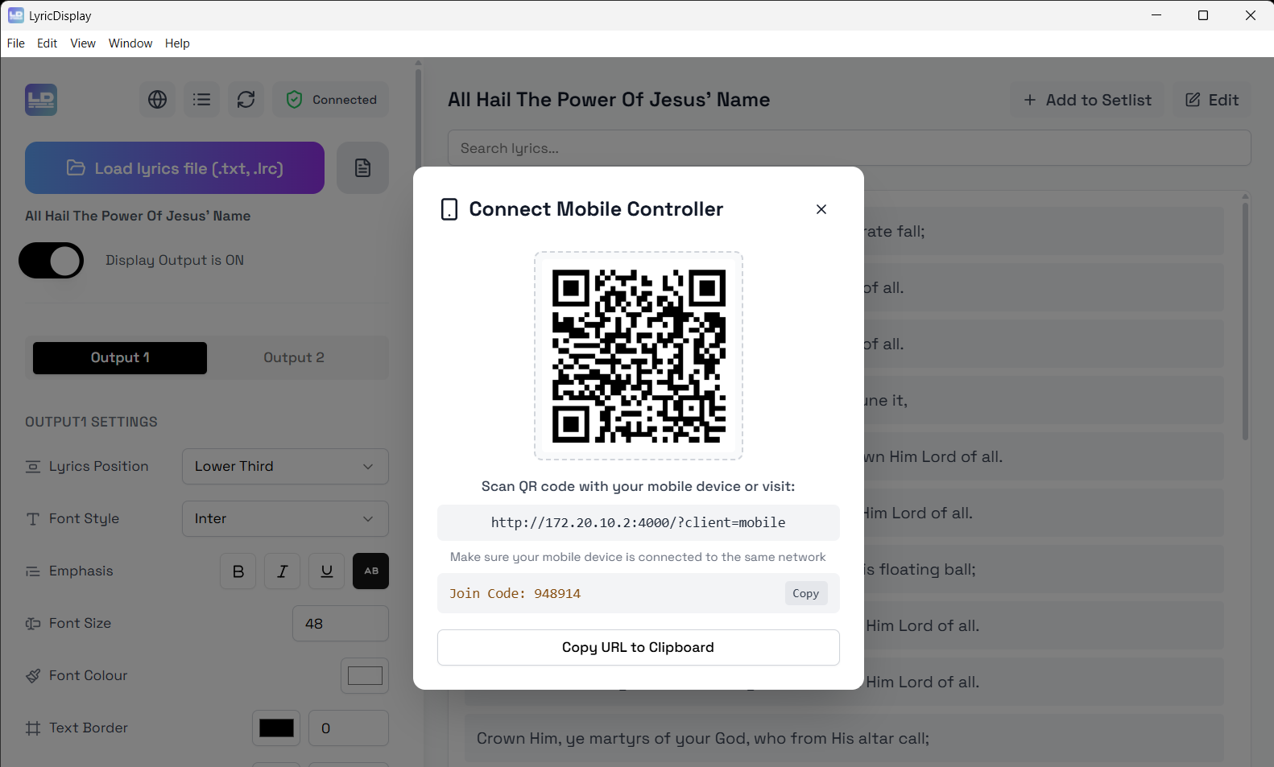Click the refresh sync icon
Screen dimensions: 1274x767
pyautogui.click(x=246, y=100)
